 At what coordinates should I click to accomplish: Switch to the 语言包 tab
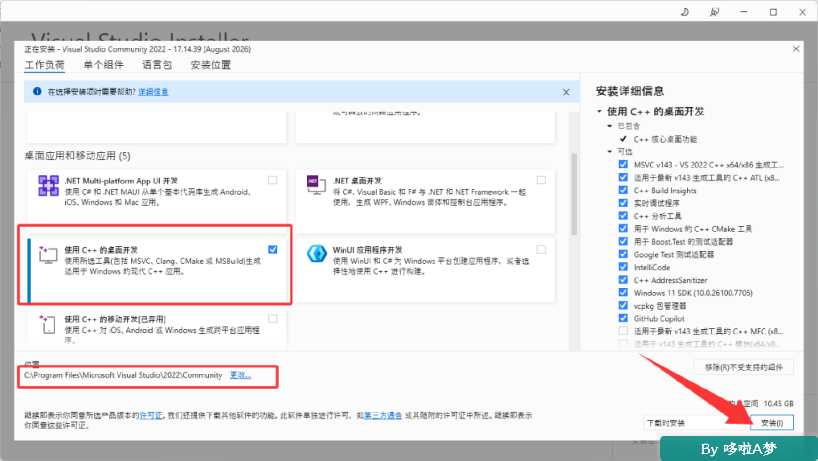pos(157,65)
